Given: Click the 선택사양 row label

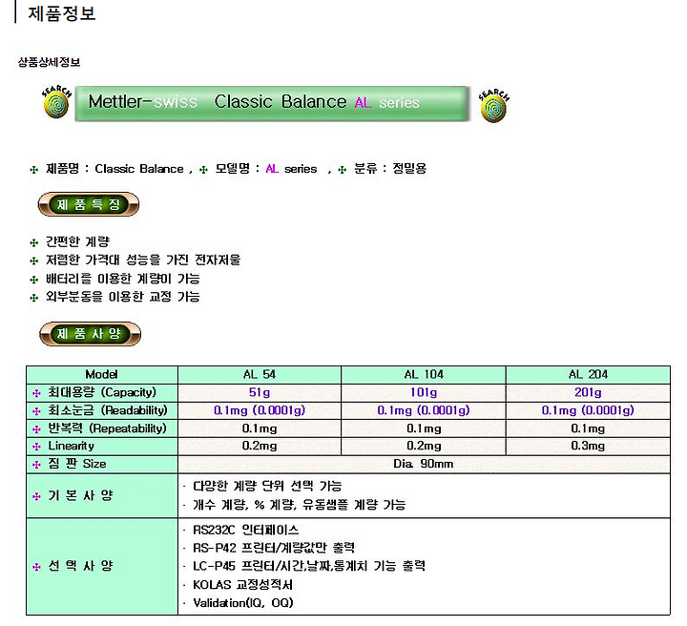Looking at the screenshot, I should coord(80,566).
